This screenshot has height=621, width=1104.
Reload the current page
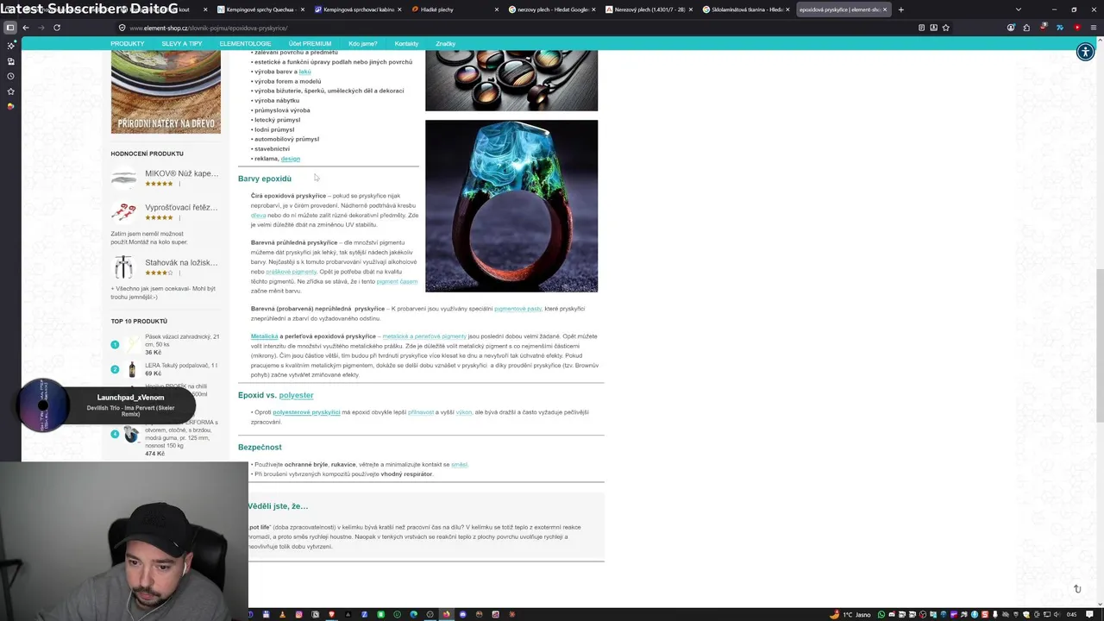click(x=57, y=28)
